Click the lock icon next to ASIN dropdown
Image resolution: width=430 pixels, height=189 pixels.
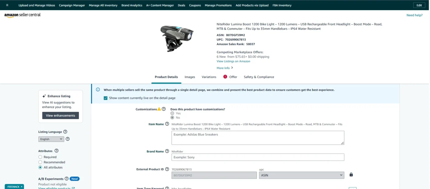(351, 175)
